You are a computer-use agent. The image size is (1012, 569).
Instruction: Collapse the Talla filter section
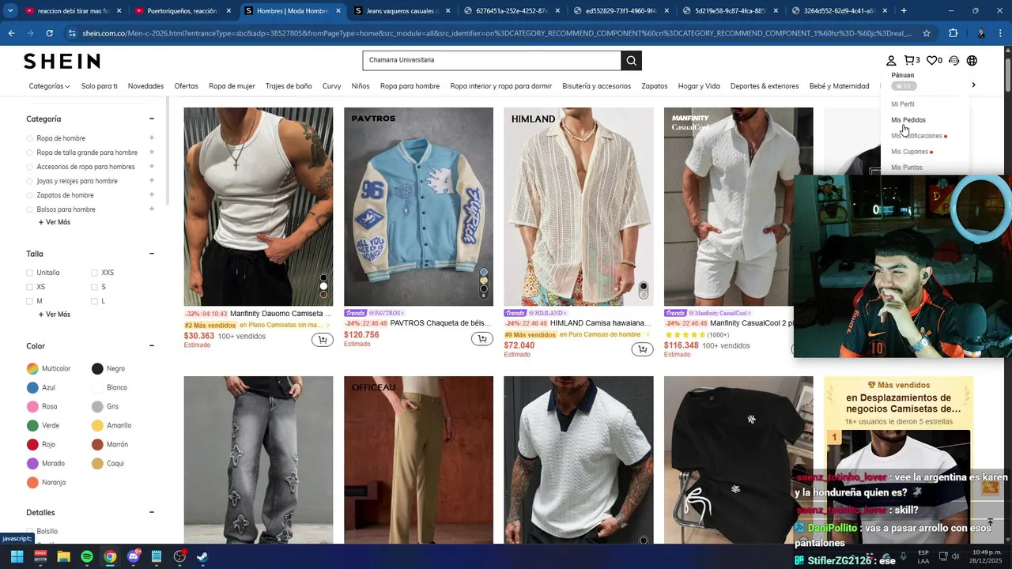pos(151,254)
